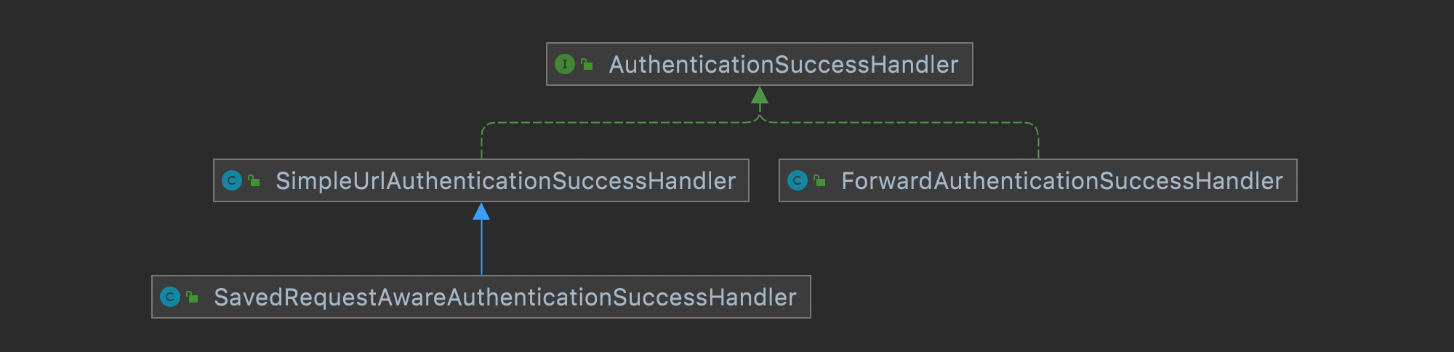Image resolution: width=1454 pixels, height=352 pixels.
Task: Click the green arrowhead below AuthenticationSuccessHandler
Action: (x=760, y=95)
